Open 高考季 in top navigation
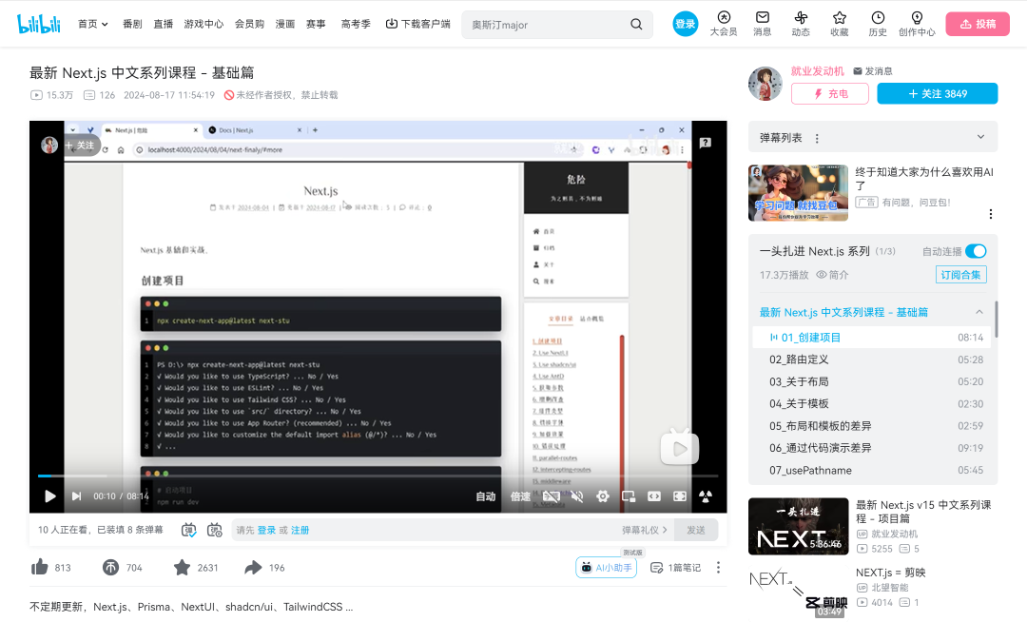This screenshot has width=1027, height=622. (356, 24)
